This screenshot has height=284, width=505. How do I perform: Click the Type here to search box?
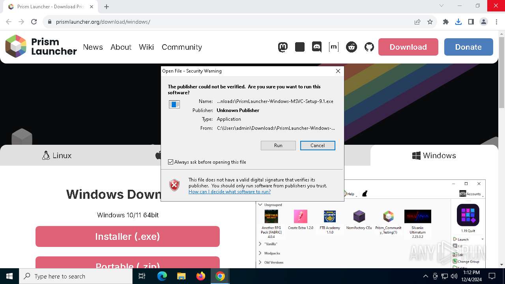(76, 276)
